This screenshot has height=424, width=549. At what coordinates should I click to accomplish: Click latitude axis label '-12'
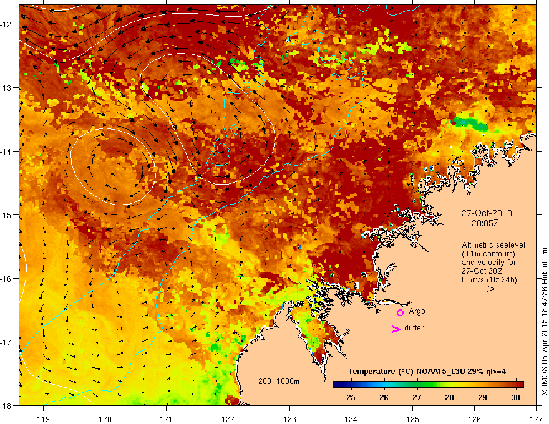click(x=6, y=24)
